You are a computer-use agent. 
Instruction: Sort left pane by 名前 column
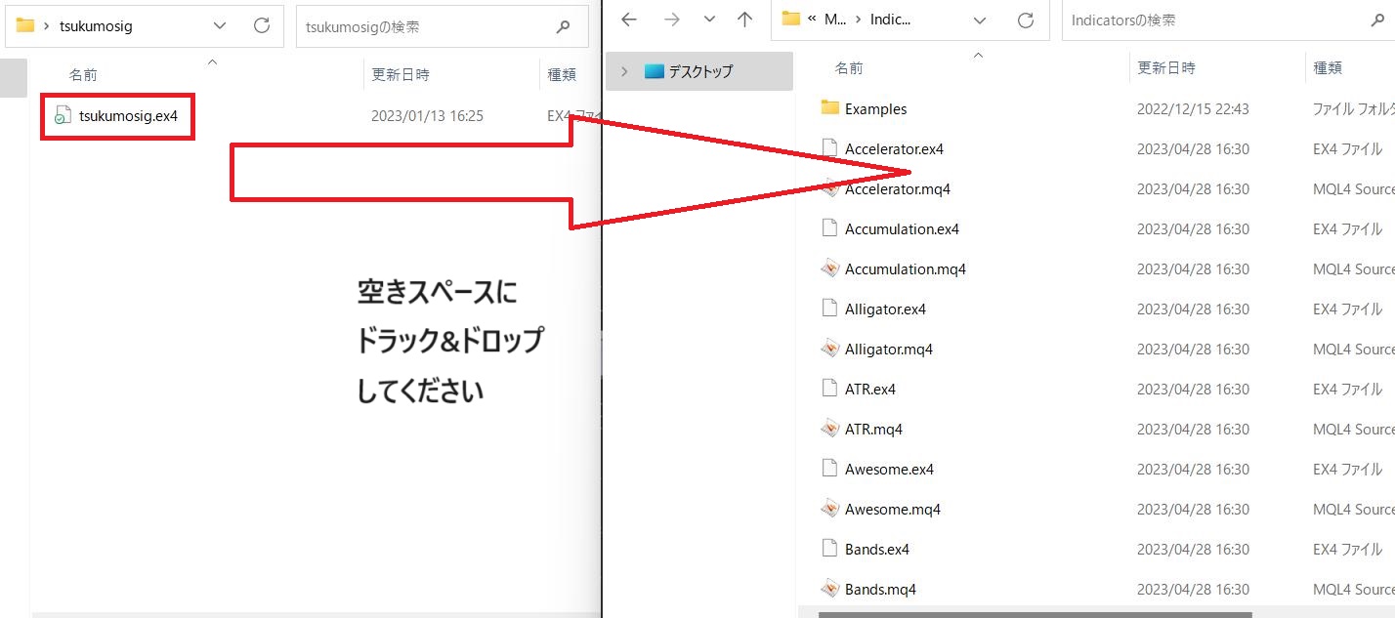(83, 74)
